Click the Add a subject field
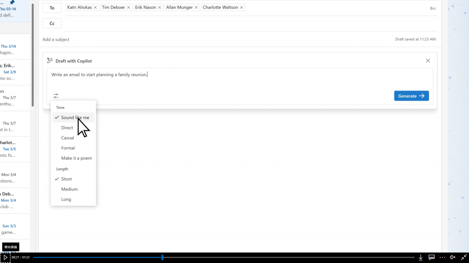 (x=55, y=39)
